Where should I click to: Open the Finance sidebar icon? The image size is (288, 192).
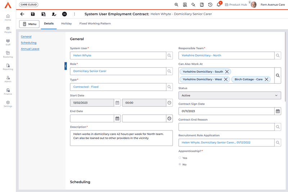click(8, 91)
